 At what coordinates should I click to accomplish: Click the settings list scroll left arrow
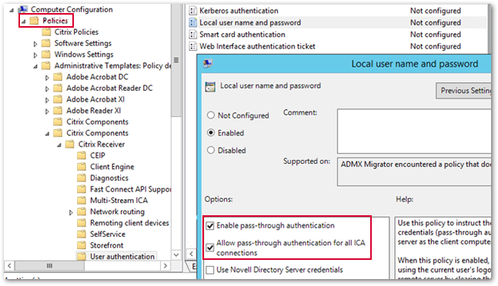click(191, 254)
